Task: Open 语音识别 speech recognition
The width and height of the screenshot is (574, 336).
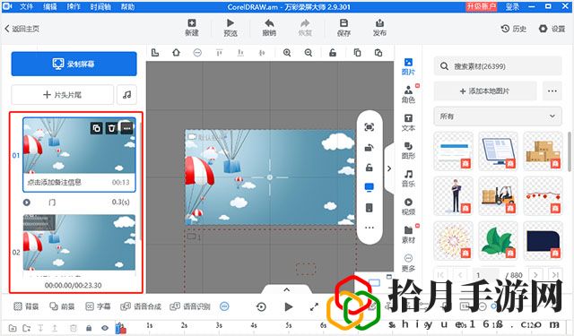Action: tap(190, 306)
